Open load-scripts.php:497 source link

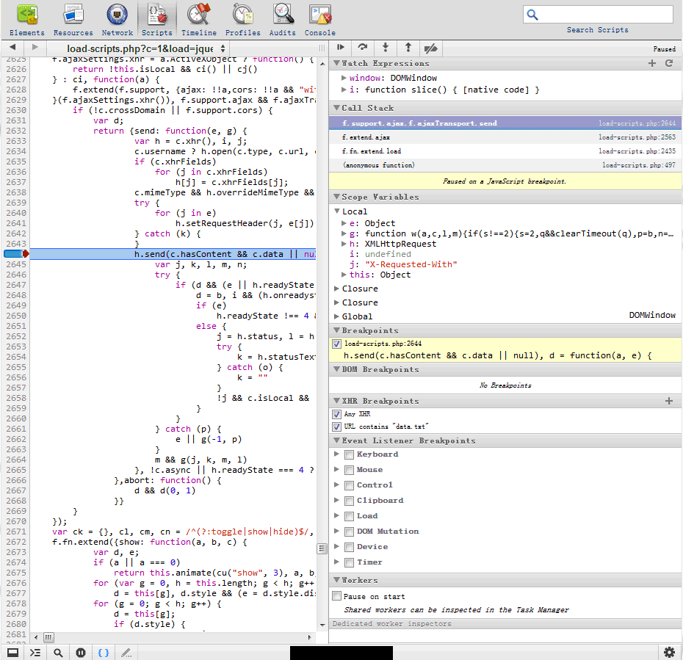click(639, 165)
